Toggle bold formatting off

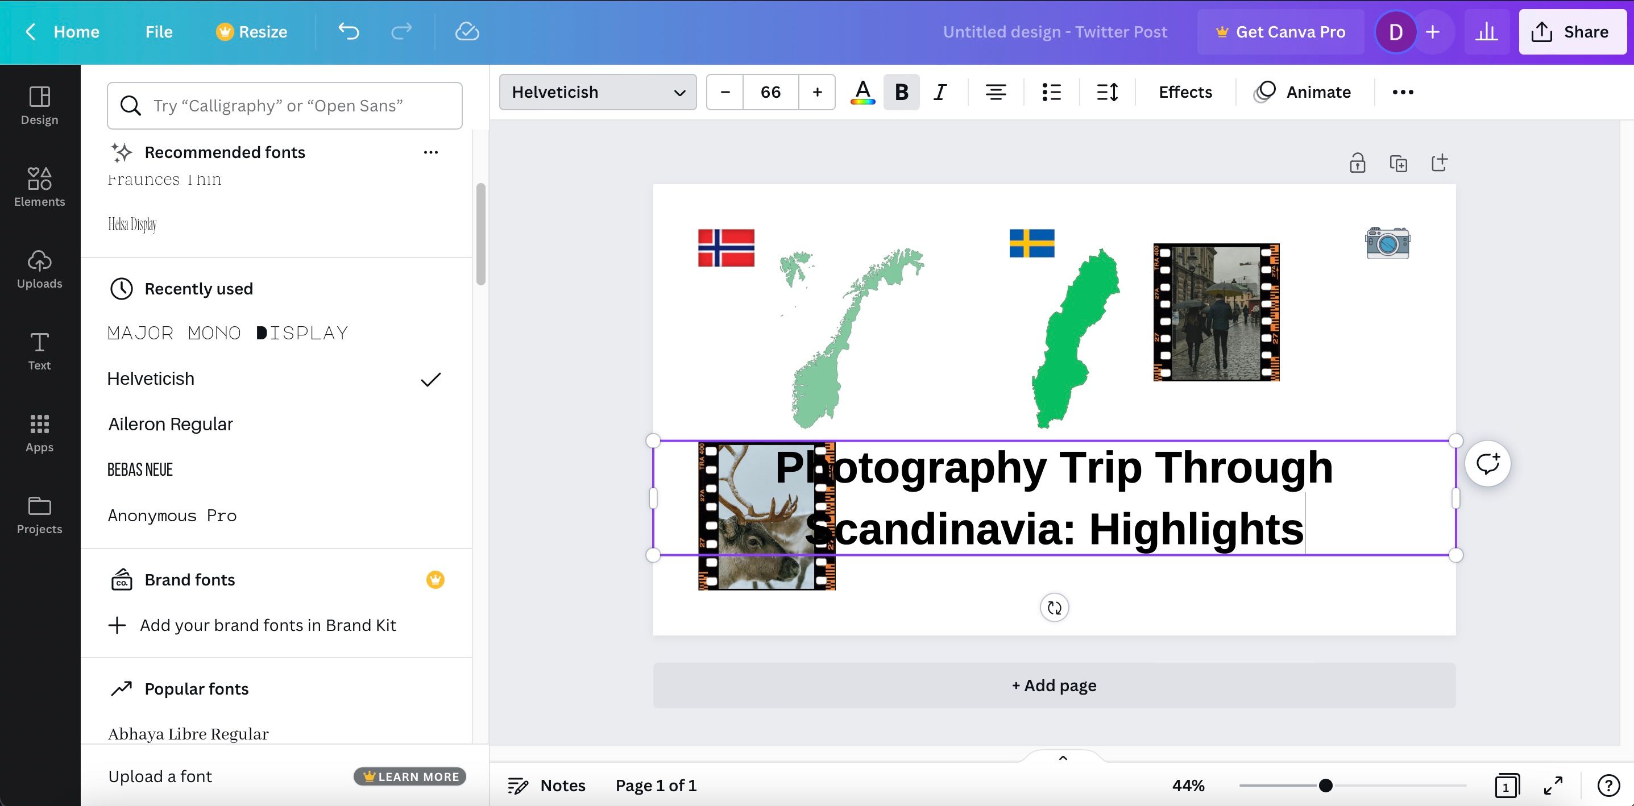[x=901, y=92]
